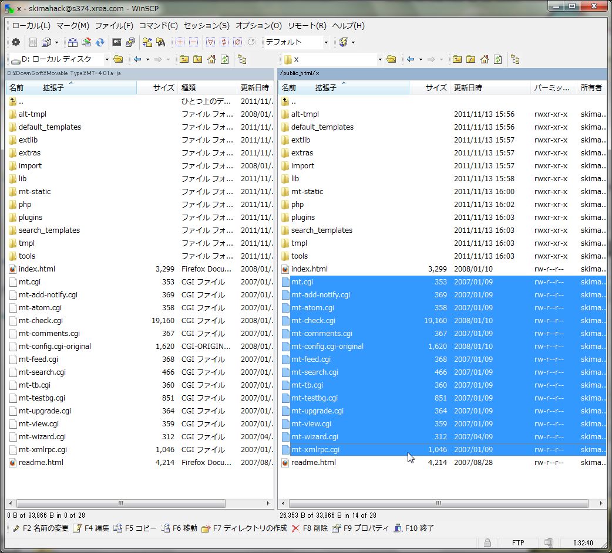Expand remote back history dropdown arrow
The height and width of the screenshot is (553, 612).
(421, 59)
